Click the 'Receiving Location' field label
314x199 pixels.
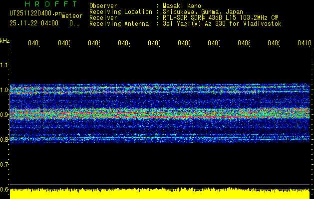120,12
